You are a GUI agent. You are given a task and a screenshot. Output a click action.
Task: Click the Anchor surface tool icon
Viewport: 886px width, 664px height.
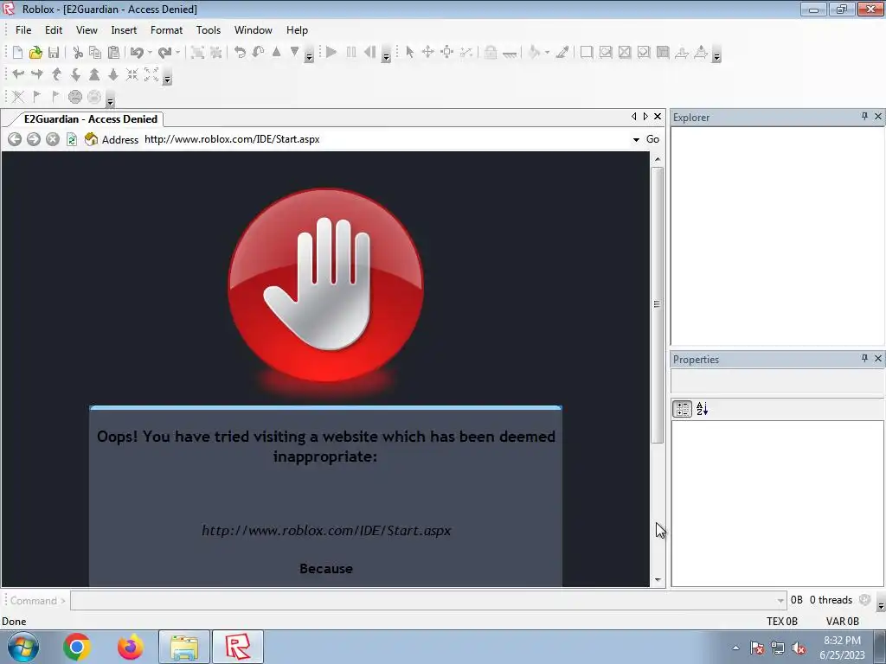pos(510,54)
